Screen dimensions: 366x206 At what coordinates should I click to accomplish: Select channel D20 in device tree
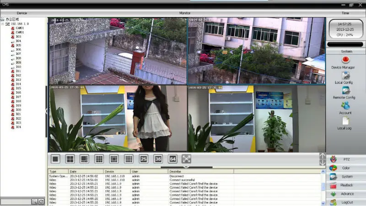point(18,110)
